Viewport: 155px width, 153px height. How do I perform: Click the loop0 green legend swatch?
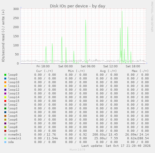(5, 75)
